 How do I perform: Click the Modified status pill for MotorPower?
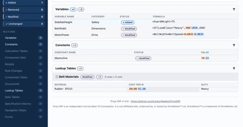pos(129,35)
